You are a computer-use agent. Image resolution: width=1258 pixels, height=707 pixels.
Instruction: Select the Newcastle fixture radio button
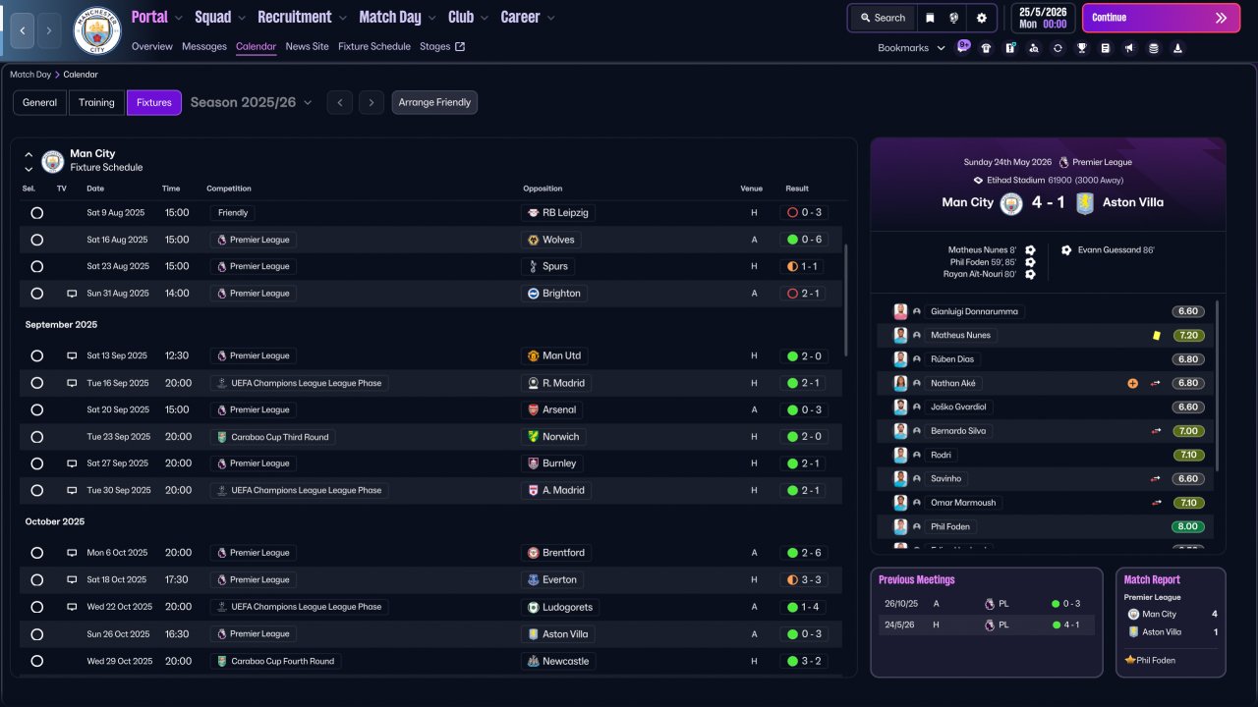point(37,661)
